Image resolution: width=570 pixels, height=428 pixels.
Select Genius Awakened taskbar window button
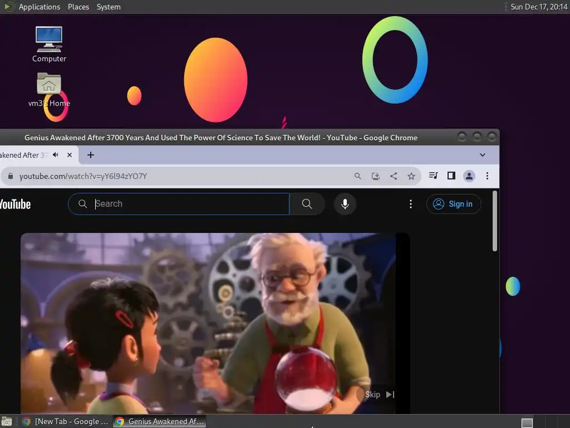(160, 421)
